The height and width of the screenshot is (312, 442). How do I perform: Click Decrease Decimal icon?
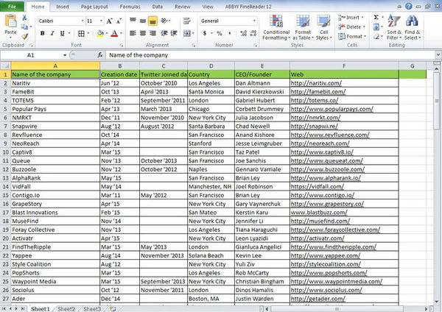tap(253, 33)
